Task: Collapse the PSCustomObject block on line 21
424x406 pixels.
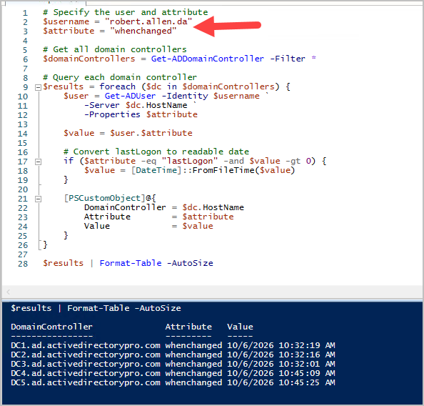Action: [38, 199]
